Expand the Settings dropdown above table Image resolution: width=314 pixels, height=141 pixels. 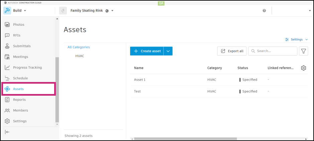tap(297, 39)
